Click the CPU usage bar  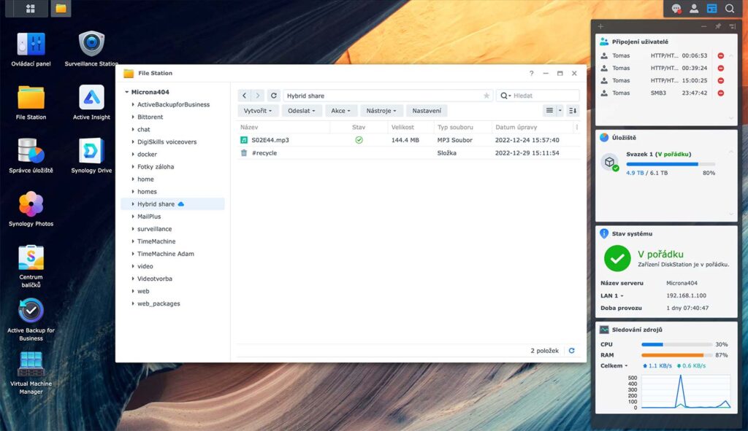tap(676, 344)
